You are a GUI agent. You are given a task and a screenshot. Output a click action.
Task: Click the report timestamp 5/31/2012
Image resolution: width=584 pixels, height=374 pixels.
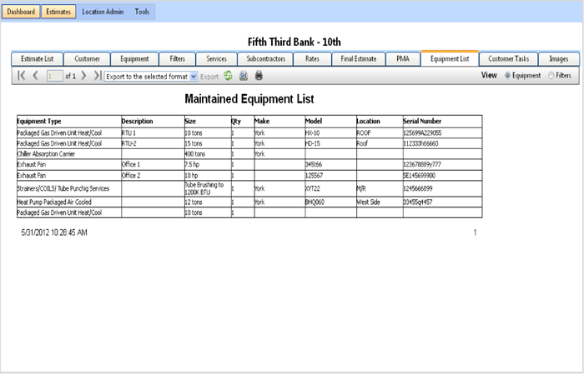tap(54, 232)
